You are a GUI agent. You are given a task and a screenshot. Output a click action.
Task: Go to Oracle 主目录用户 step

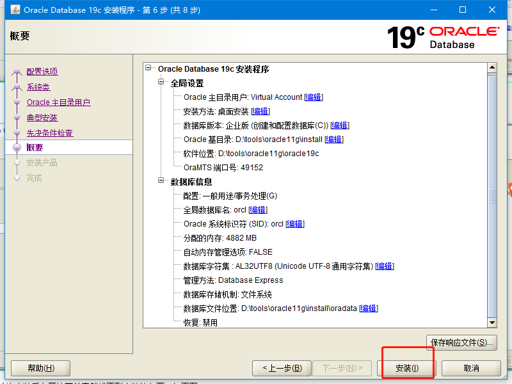[58, 102]
